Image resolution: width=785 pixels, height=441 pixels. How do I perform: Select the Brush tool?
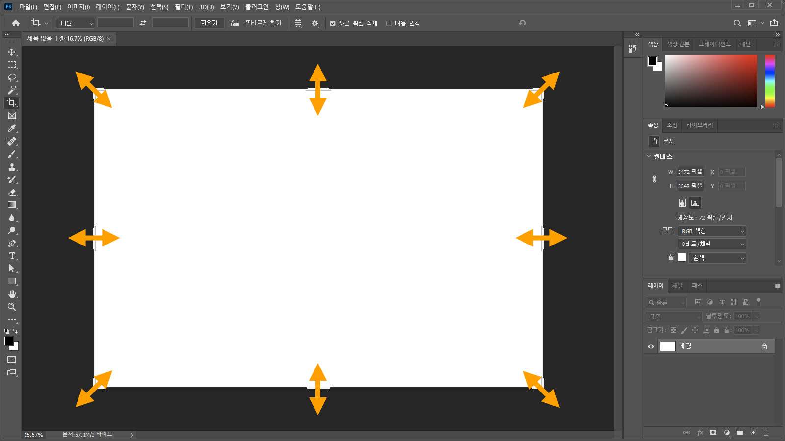click(x=12, y=154)
